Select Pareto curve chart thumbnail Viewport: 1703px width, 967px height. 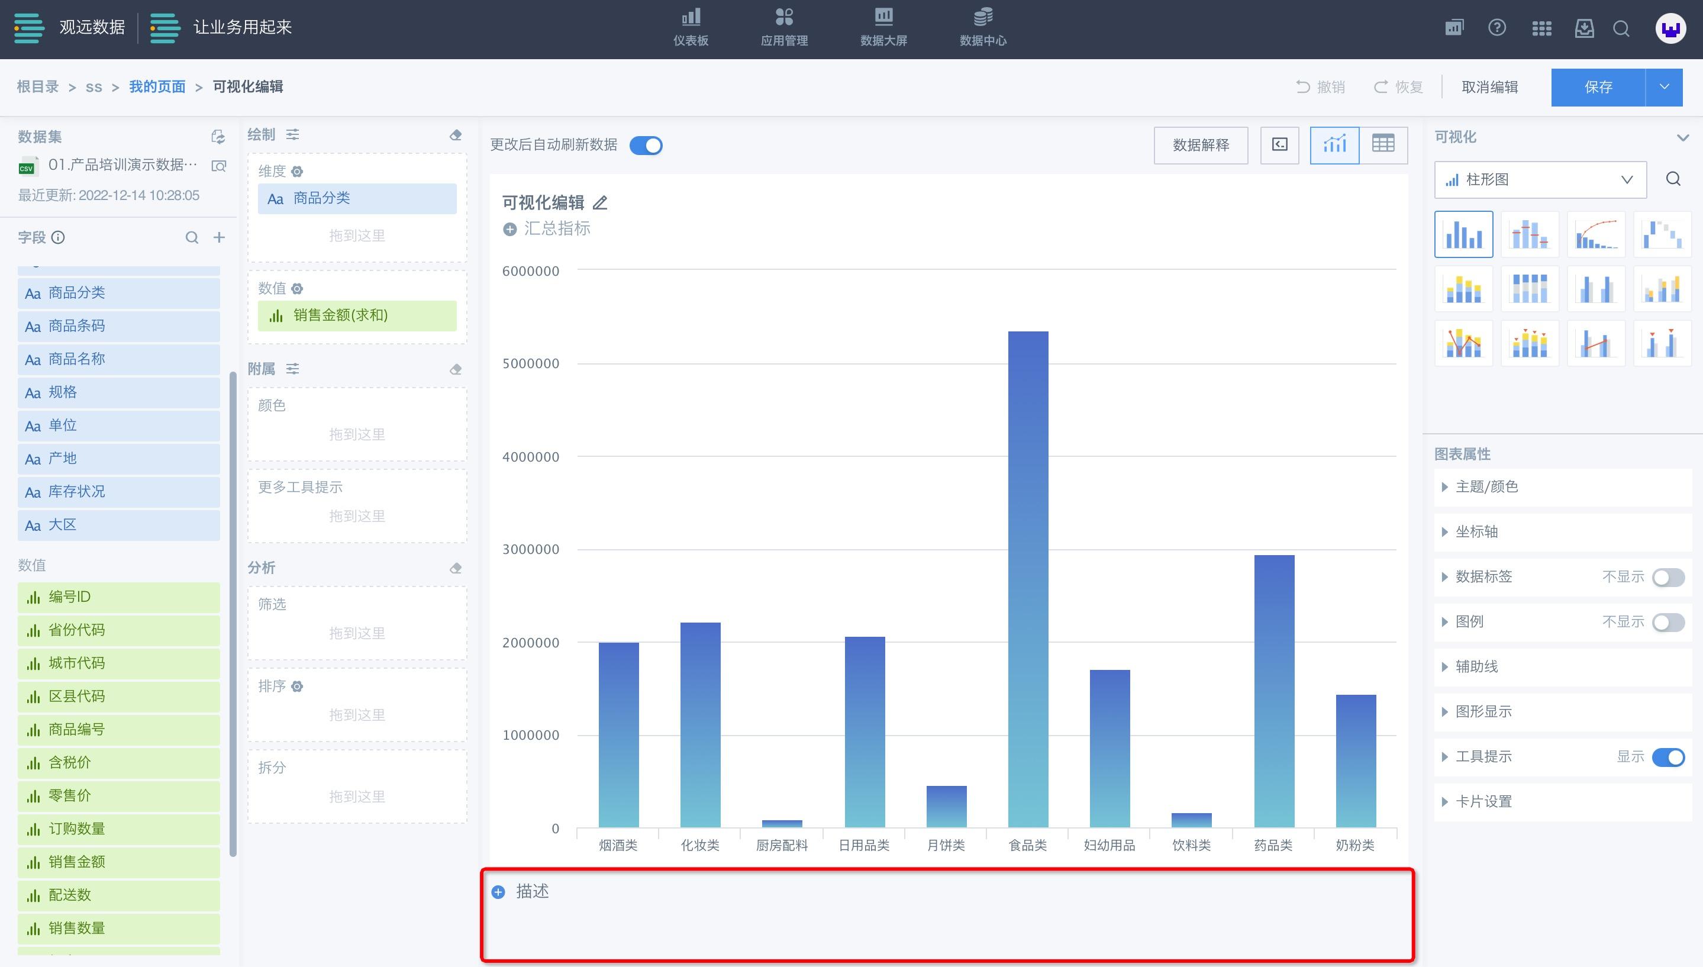coord(1596,234)
